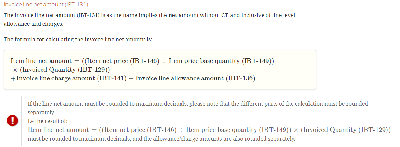Click the minus sign between charge and allowance
Image resolution: width=400 pixels, height=147 pixels.
[x=131, y=78]
